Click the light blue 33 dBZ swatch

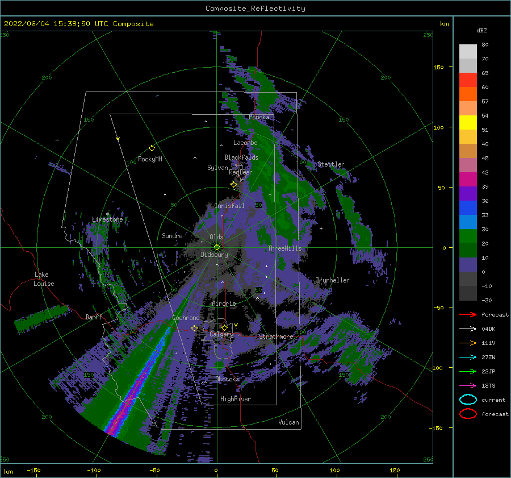click(x=468, y=222)
